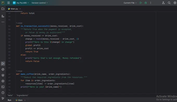Switch to the Main tab in Run panel
Viewport: 177px width, 102px height.
19,100
